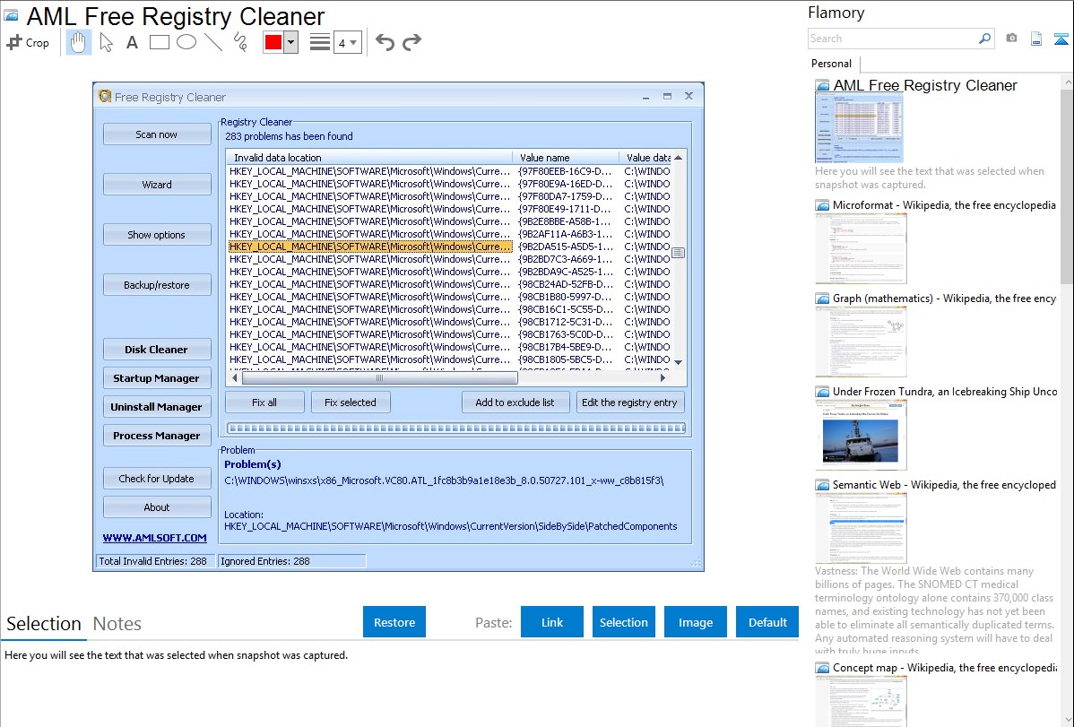Click the Ignored Entries: 288 status field
Viewport: 1074px width, 727px height.
(291, 561)
